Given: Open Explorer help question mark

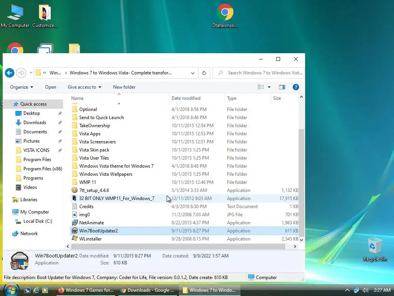Looking at the screenshot, I should coord(296,87).
